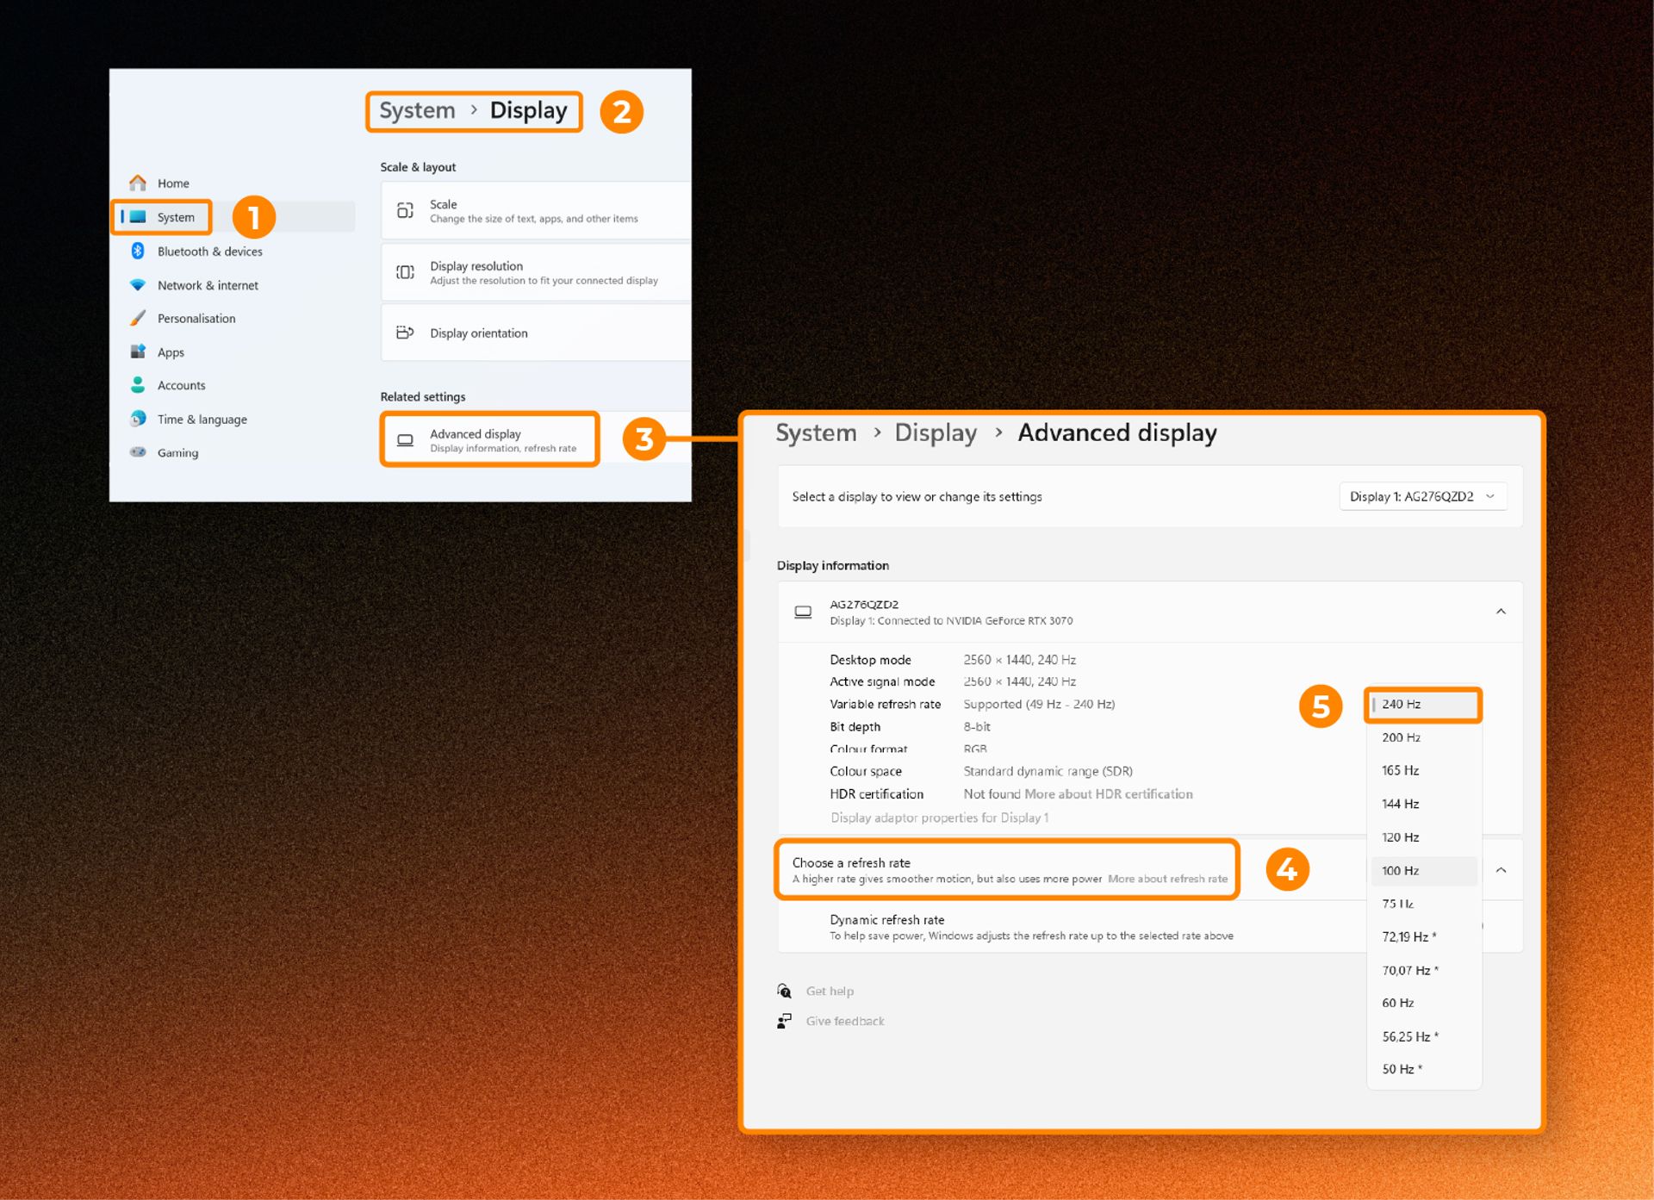Click the Network & internet wifi icon

tap(138, 284)
